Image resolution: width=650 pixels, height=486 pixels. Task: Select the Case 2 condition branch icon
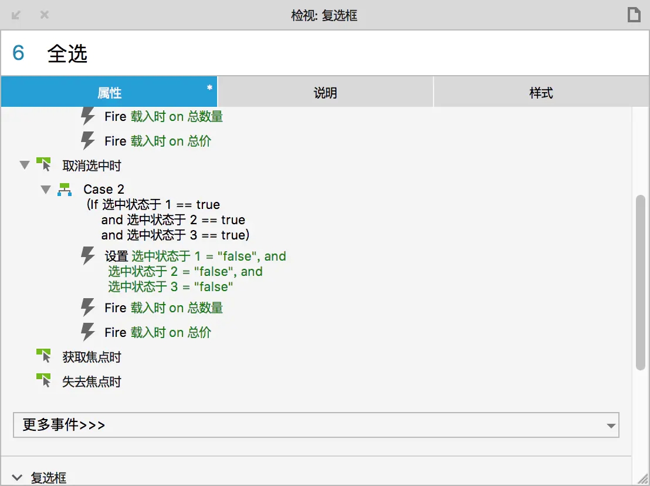tap(65, 189)
